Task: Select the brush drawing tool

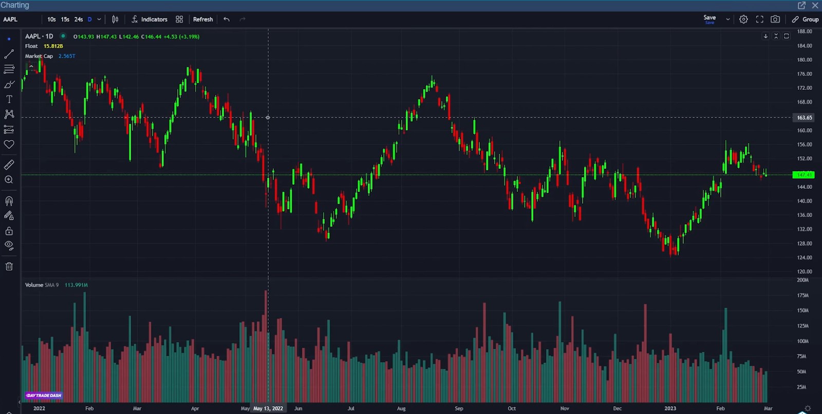Action: pos(9,84)
